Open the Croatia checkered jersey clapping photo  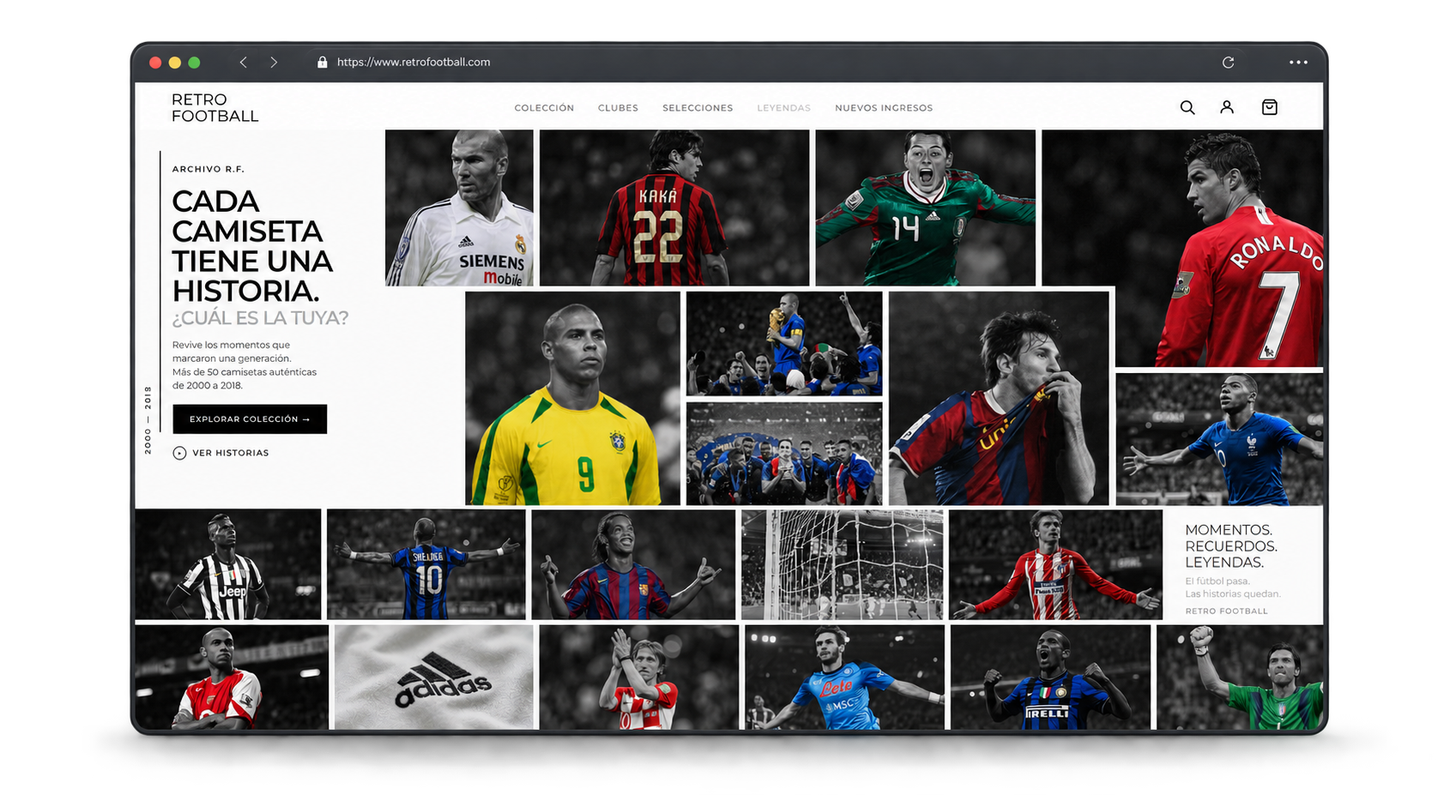point(638,678)
